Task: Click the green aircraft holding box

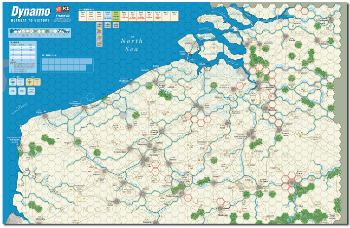Action: click(14, 83)
